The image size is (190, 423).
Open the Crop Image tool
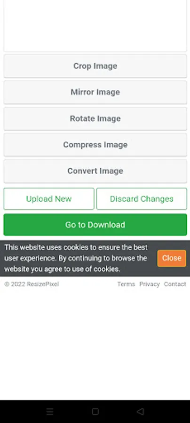(95, 66)
